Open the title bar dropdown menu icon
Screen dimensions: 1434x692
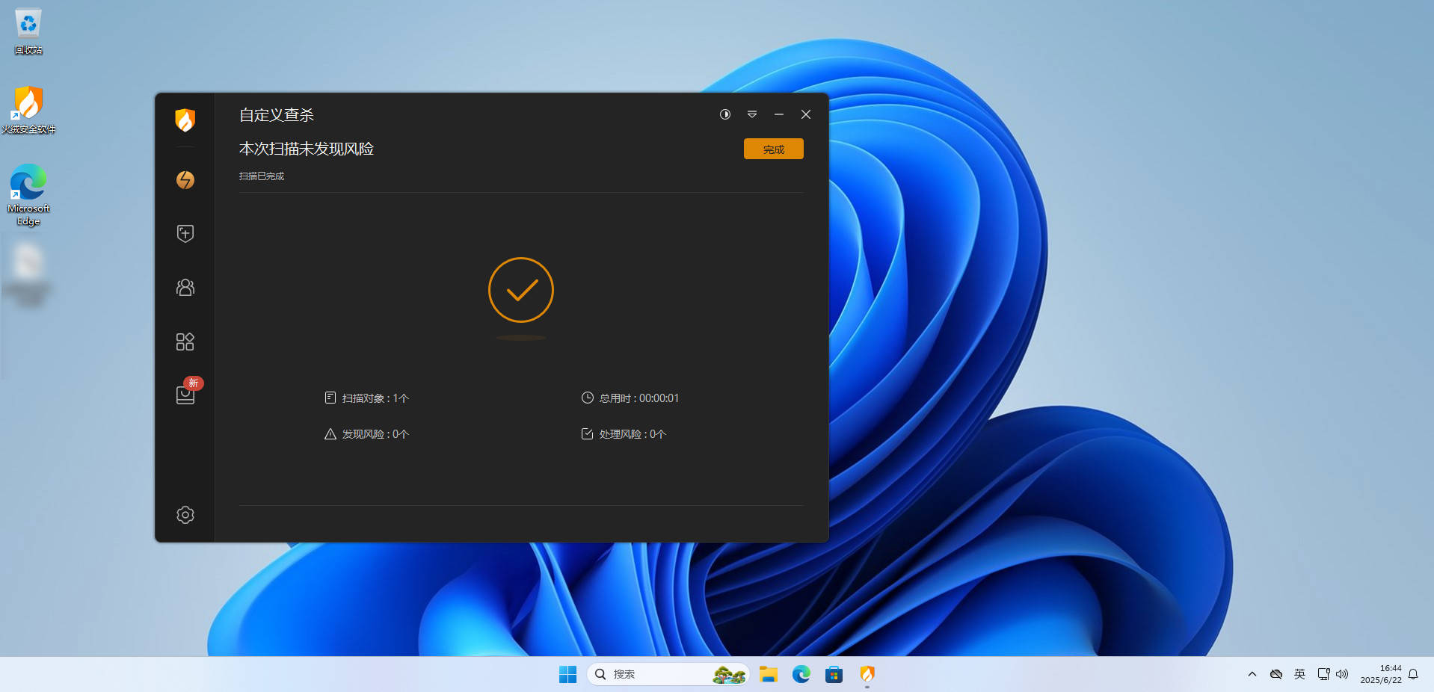click(752, 114)
